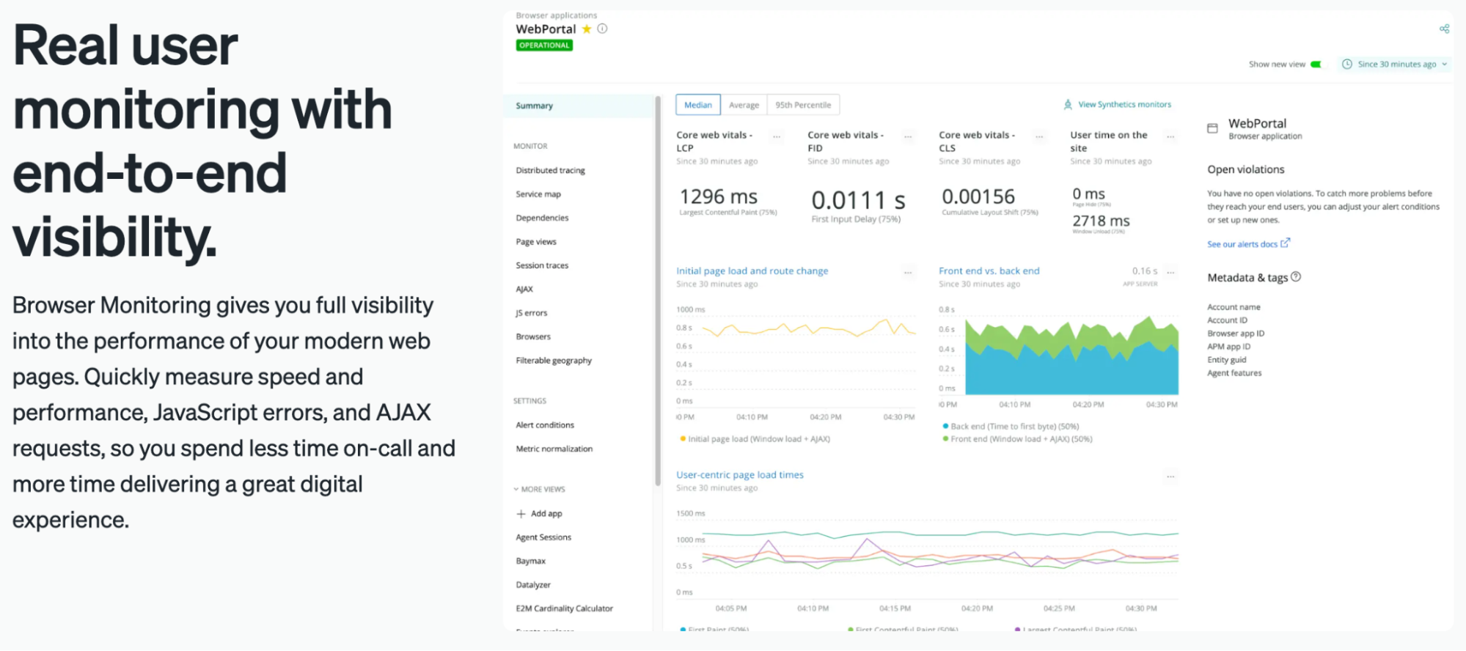Click the 1296 ms LCP value

pos(718,196)
